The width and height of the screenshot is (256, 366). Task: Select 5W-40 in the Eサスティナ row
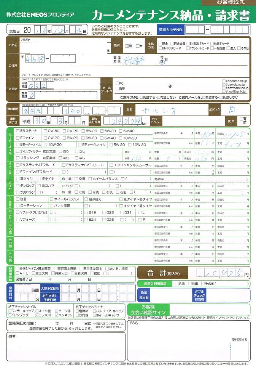coord(121,131)
